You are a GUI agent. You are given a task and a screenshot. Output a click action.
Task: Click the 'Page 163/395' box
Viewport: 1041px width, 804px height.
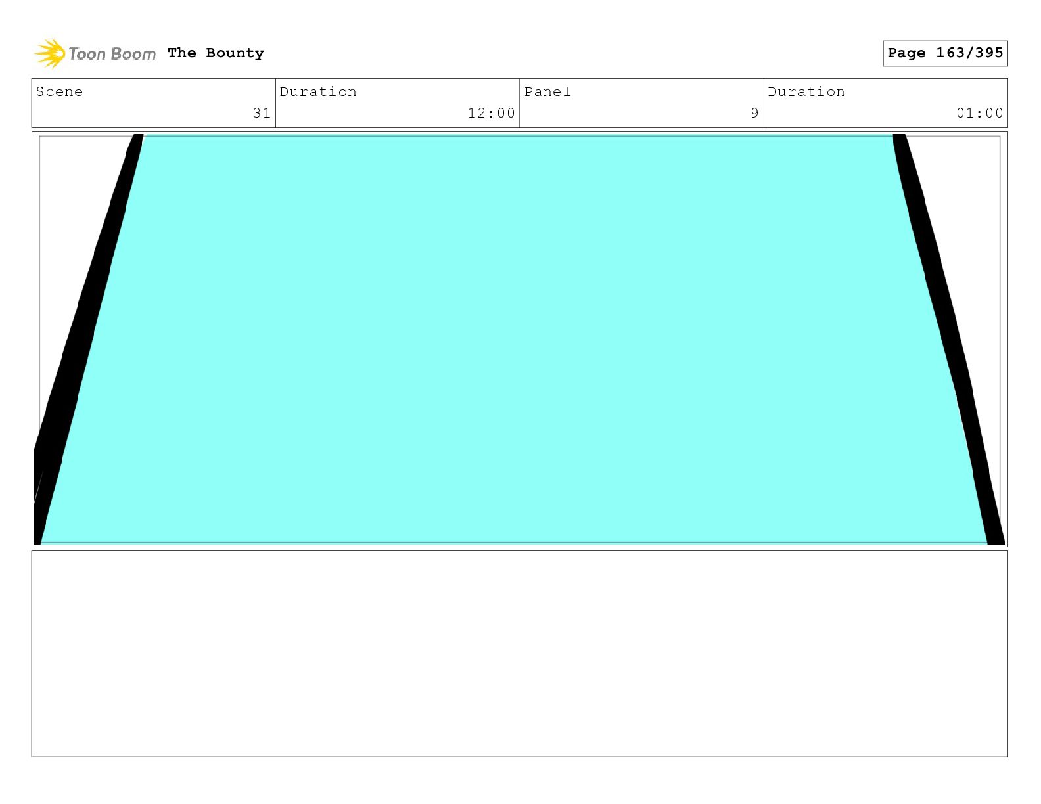click(x=945, y=53)
